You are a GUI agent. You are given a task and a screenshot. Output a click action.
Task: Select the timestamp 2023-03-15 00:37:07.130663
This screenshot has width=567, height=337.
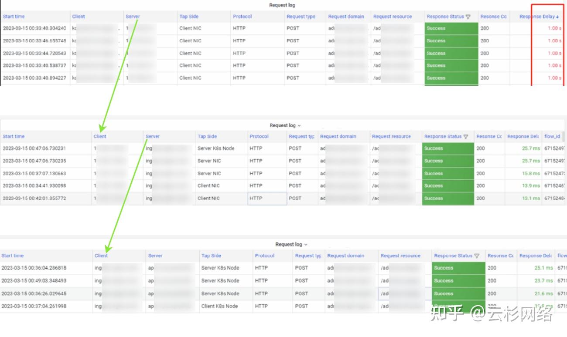34,173
